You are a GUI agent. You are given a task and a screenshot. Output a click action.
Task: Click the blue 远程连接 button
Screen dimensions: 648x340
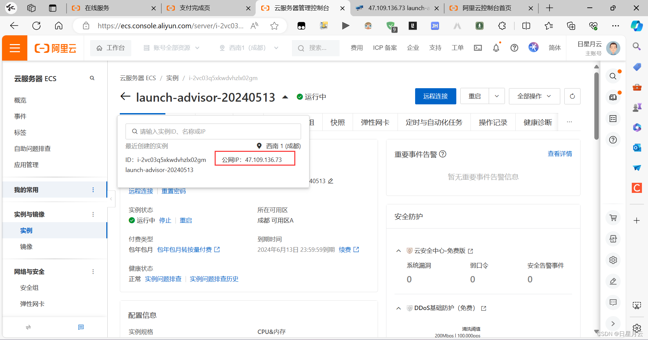[436, 96]
